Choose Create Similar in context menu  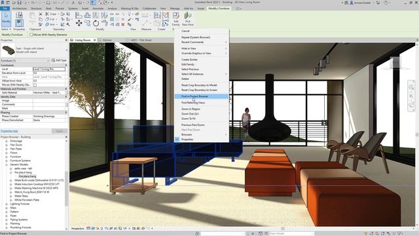coord(202,60)
